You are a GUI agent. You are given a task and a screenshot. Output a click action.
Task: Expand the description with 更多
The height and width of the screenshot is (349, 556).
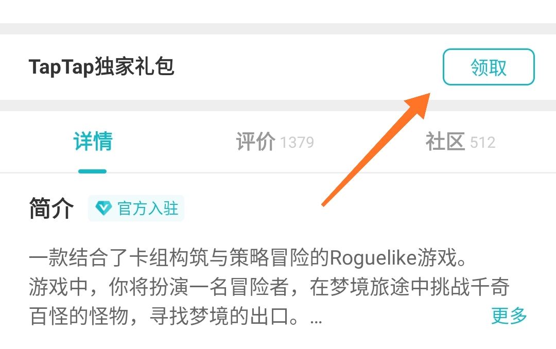(x=509, y=316)
